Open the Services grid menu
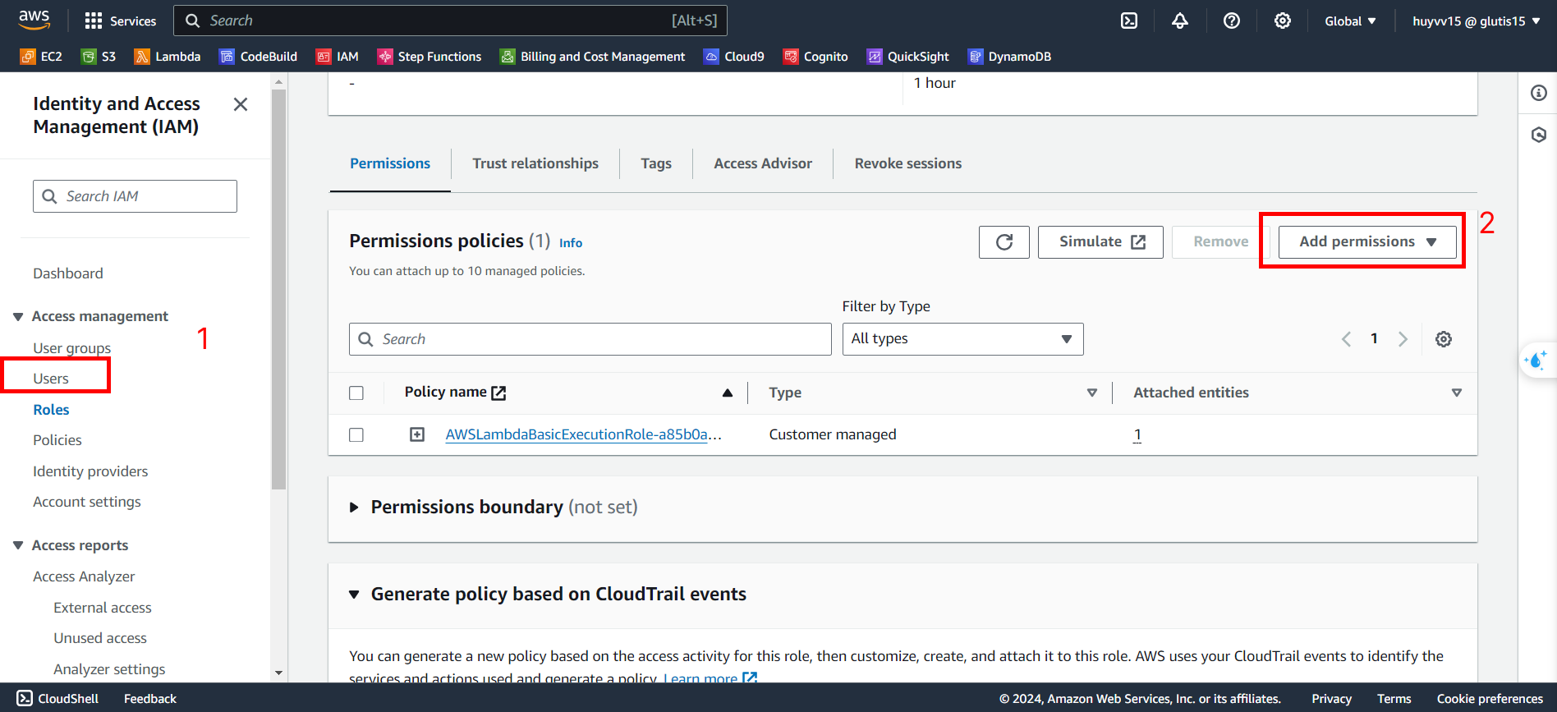This screenshot has width=1557, height=712. 121,21
